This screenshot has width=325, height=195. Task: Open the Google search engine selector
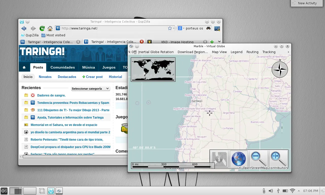point(181,28)
